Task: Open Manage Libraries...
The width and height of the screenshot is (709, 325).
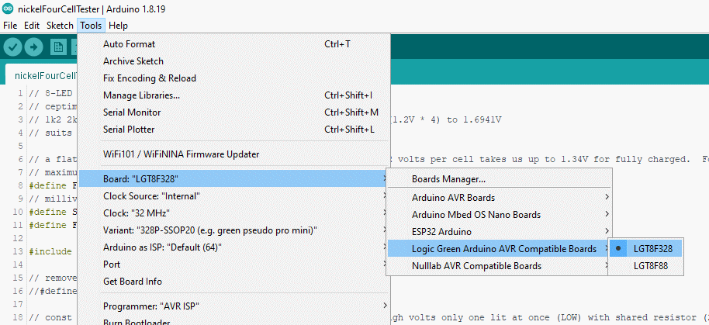Action: pyautogui.click(x=234, y=95)
